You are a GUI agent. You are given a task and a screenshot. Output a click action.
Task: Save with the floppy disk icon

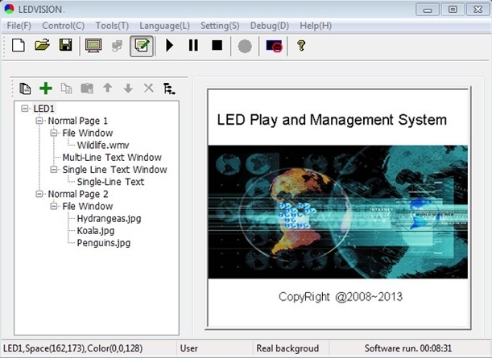click(65, 46)
